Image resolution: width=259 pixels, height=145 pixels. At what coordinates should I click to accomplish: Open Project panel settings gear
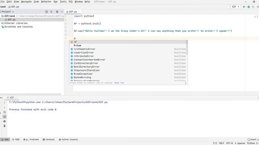pos(57,12)
